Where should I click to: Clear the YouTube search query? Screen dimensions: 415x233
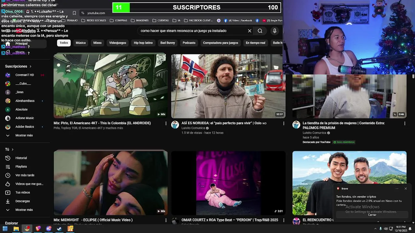coord(250,31)
